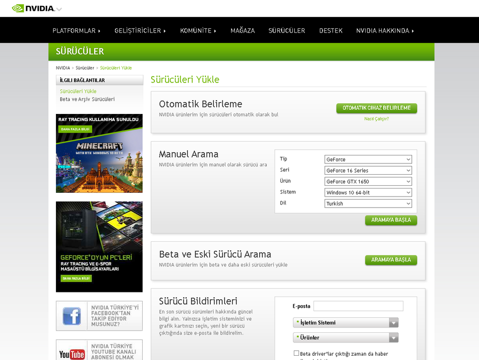Click DAHA FAZLA BİLGİ on Minecraft banner
Image resolution: width=479 pixels, height=360 pixels.
(75, 129)
